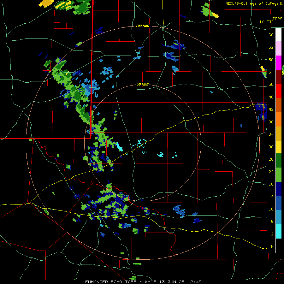
Task: Click the medium blue 10-14 kft legend swatch
Action: pyautogui.click(x=279, y=203)
